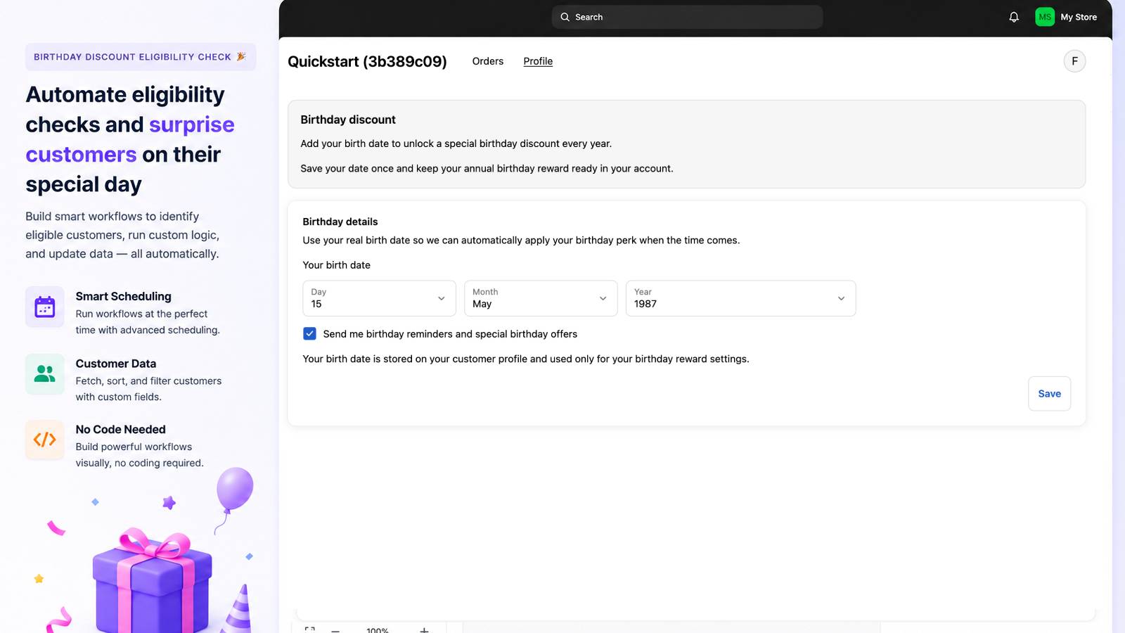Save the birthday details
The width and height of the screenshot is (1125, 633).
[1049, 394]
